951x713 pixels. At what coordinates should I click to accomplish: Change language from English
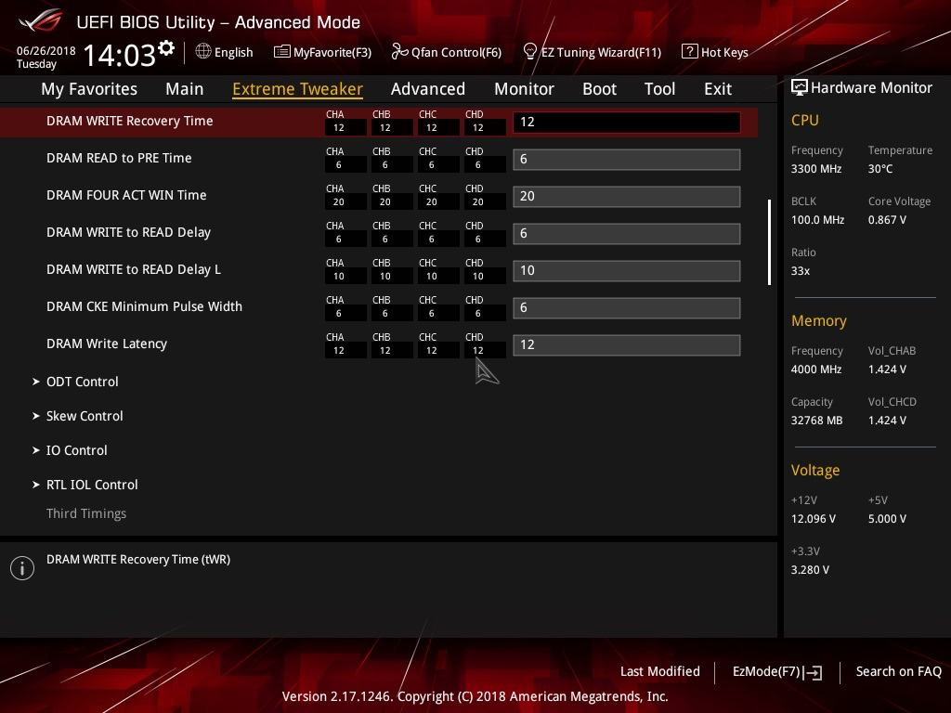coord(233,52)
